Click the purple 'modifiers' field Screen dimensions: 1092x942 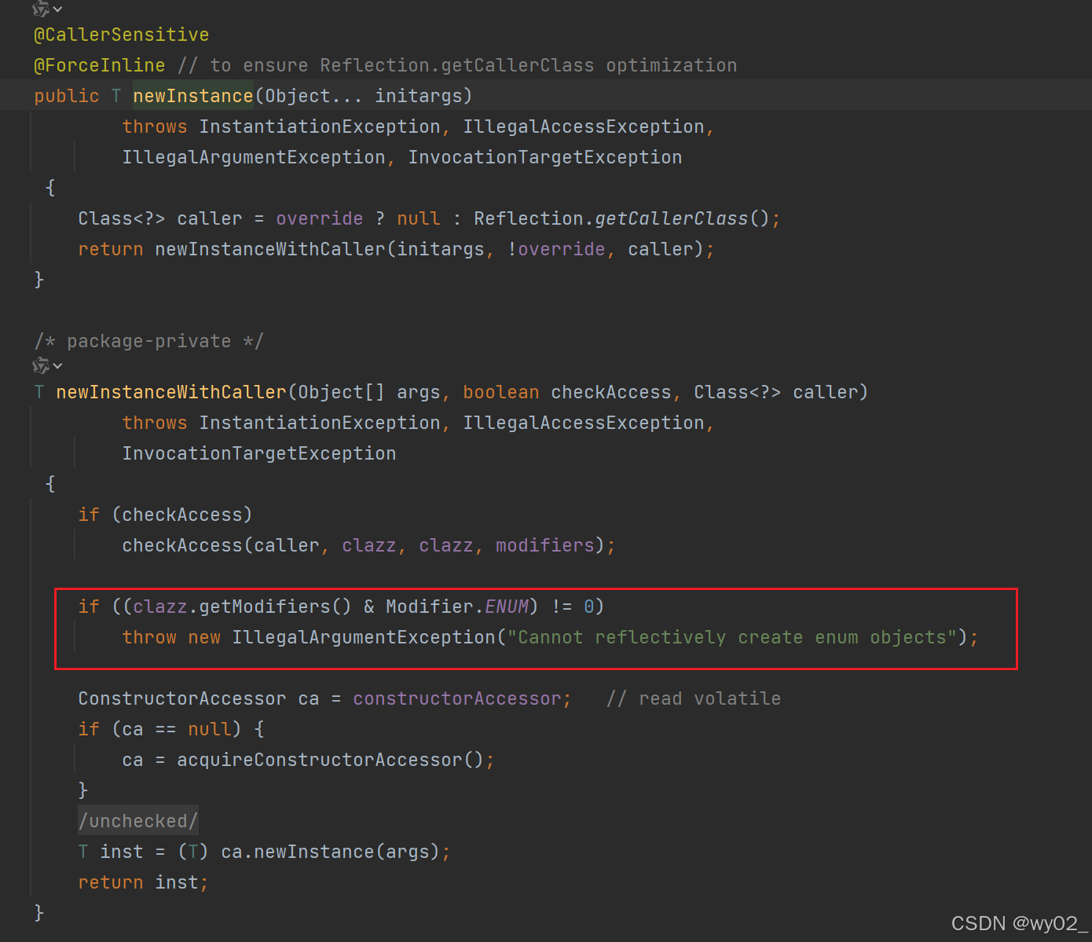tap(545, 545)
